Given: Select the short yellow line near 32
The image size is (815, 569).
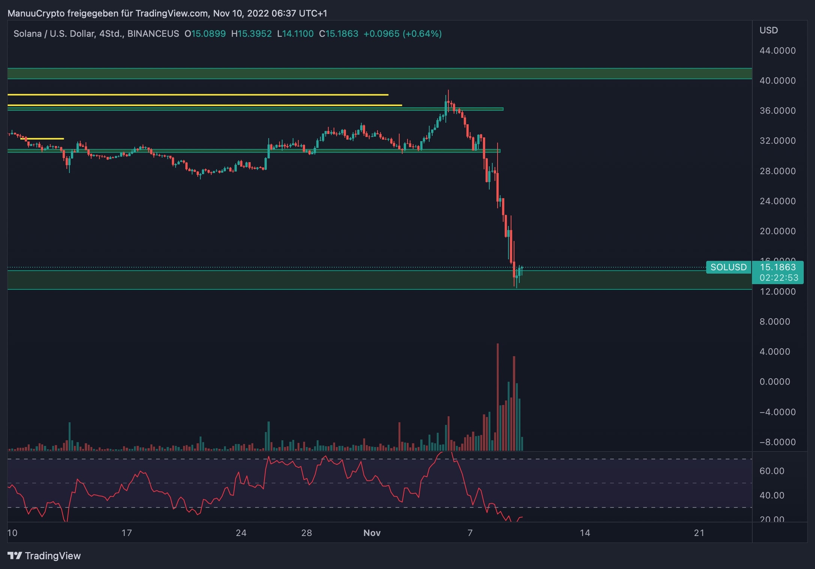Looking at the screenshot, I should [42, 139].
